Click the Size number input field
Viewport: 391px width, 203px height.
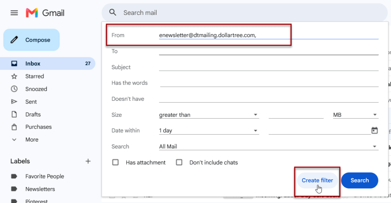(296, 115)
